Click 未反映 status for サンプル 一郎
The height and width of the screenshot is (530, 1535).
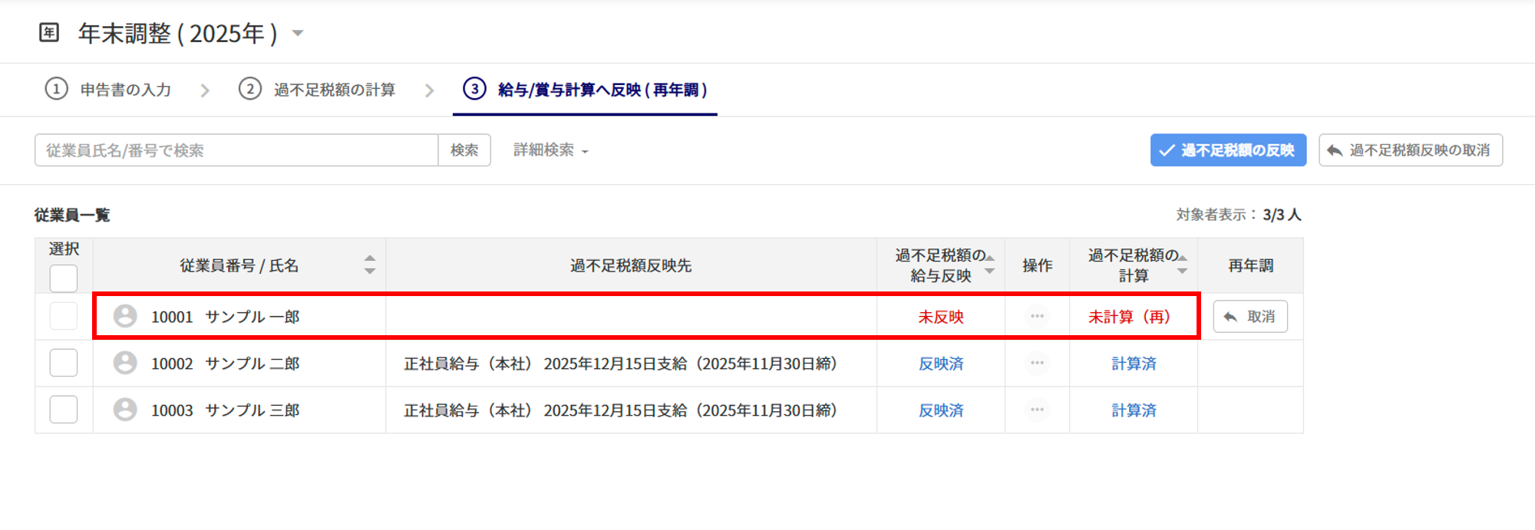[x=941, y=317]
